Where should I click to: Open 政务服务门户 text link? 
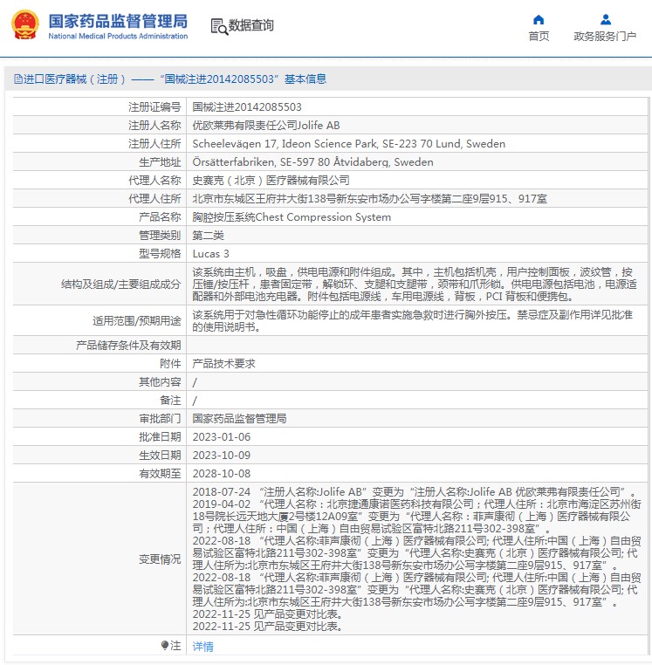coord(605,37)
